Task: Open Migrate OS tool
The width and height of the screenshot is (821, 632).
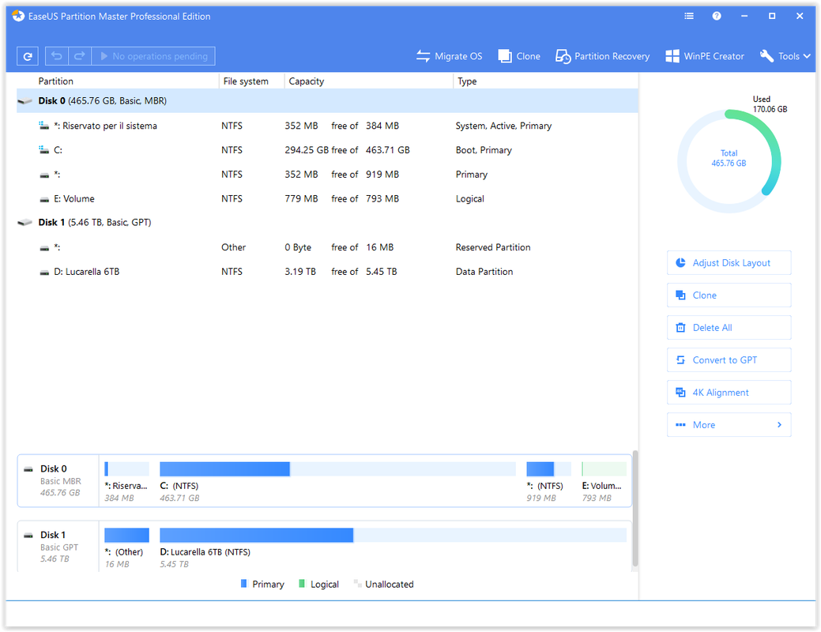Action: pos(450,56)
